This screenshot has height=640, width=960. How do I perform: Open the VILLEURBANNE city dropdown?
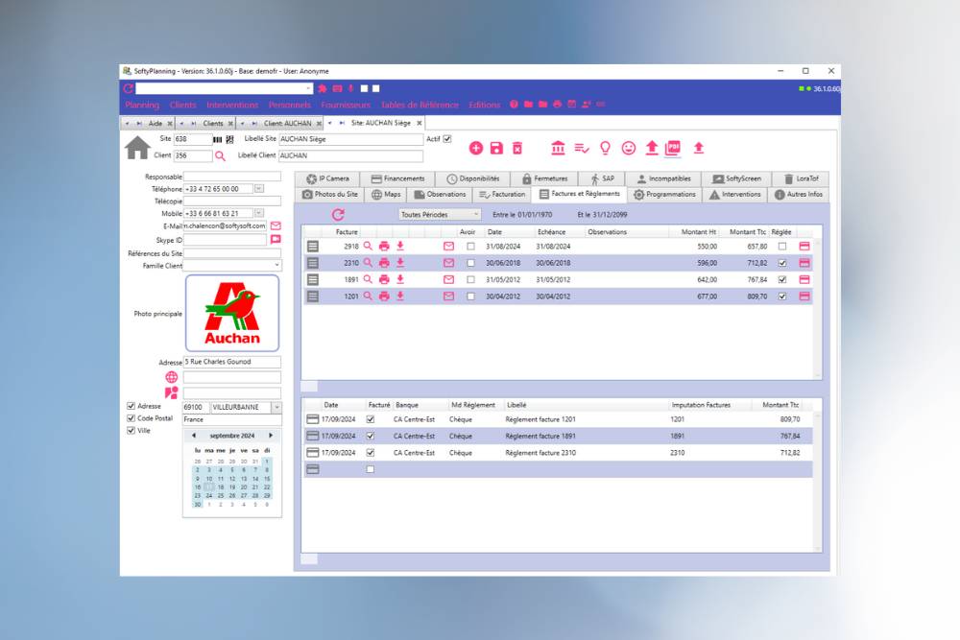(x=276, y=407)
